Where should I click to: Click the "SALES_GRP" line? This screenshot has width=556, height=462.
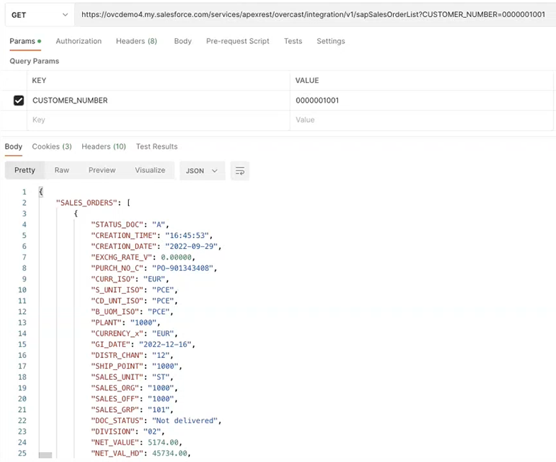132,410
